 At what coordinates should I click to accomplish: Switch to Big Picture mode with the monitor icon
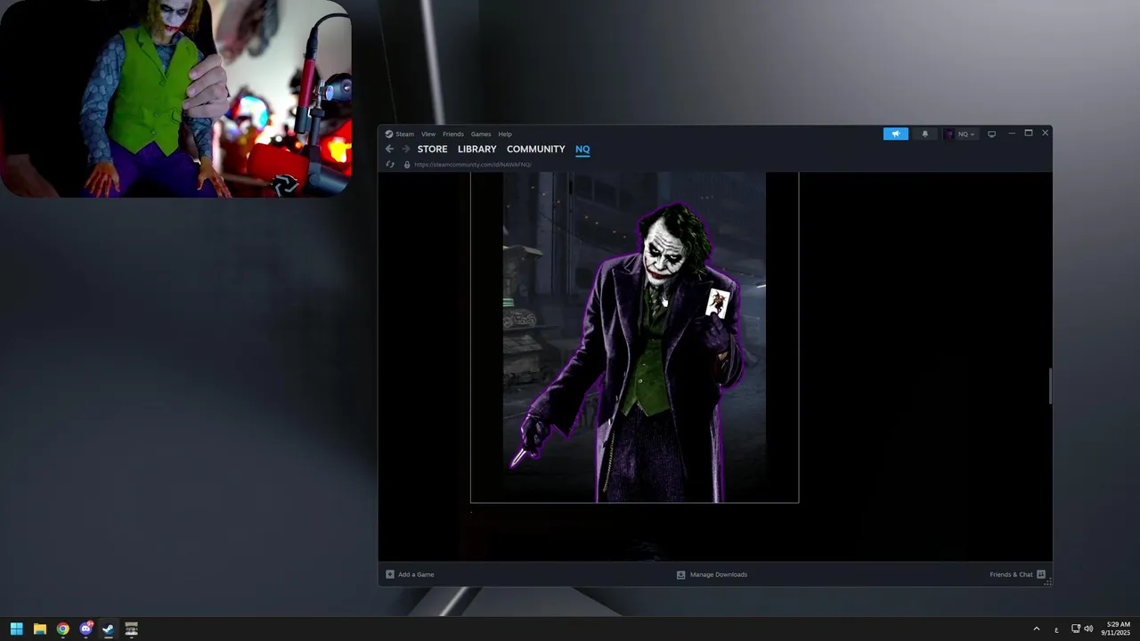[x=991, y=134]
